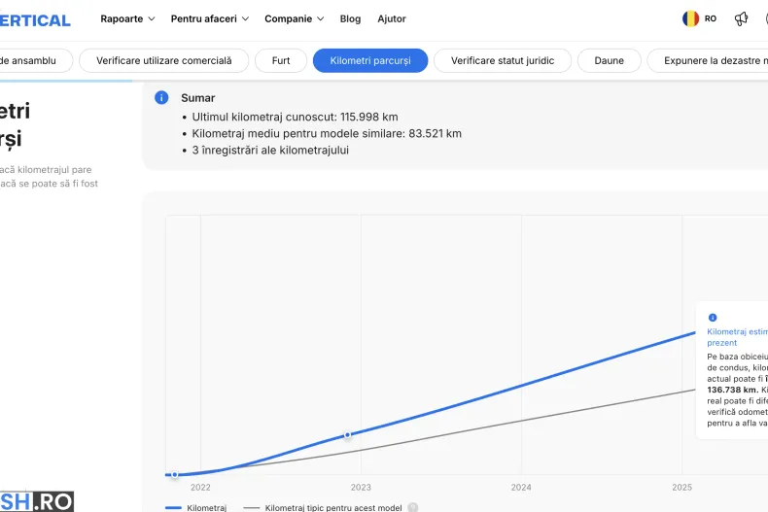Image resolution: width=768 pixels, height=512 pixels.
Task: Click the Kilometraj estimat prezent heading
Action: click(x=737, y=337)
